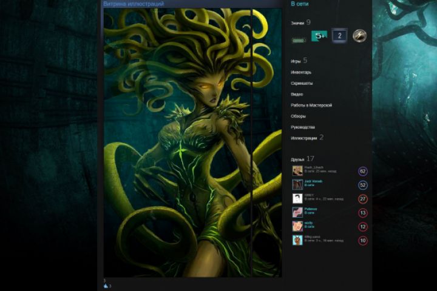Click the name of the level 10 friend
Viewport: 437px width, 291px height.
[312, 237]
